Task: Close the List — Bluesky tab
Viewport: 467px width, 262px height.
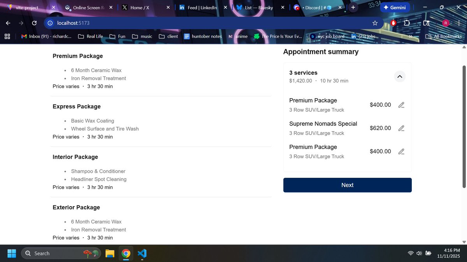Action: click(x=283, y=7)
